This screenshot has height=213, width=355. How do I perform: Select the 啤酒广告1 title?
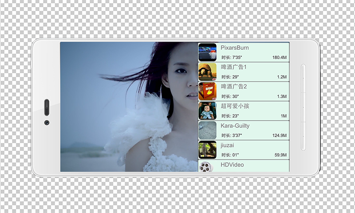click(234, 67)
